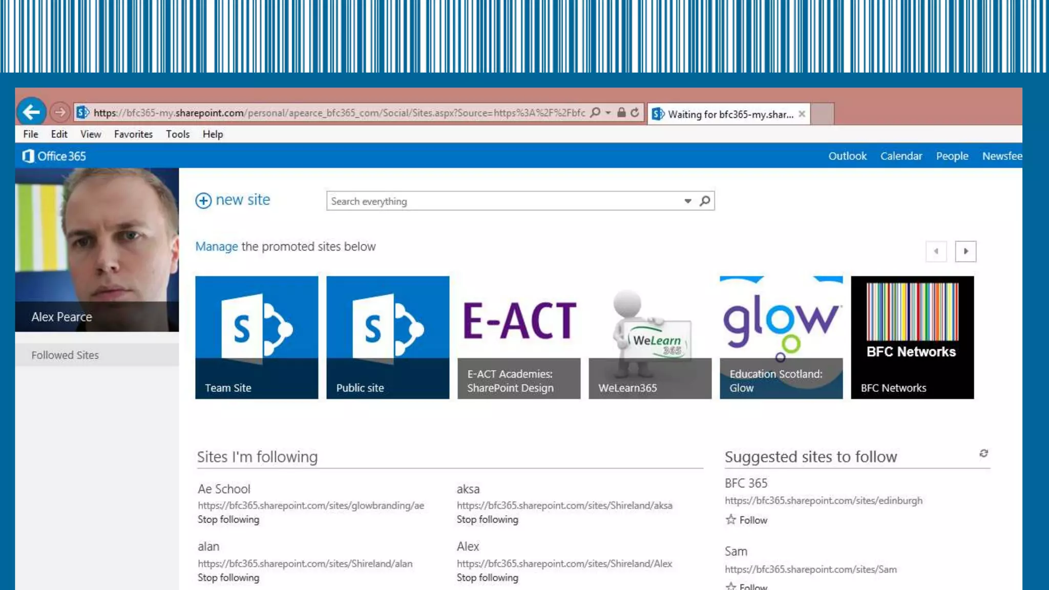
Task: Click into the Search everything field
Action: pyautogui.click(x=502, y=201)
